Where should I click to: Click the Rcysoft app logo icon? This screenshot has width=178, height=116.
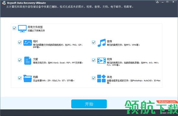(4, 3)
